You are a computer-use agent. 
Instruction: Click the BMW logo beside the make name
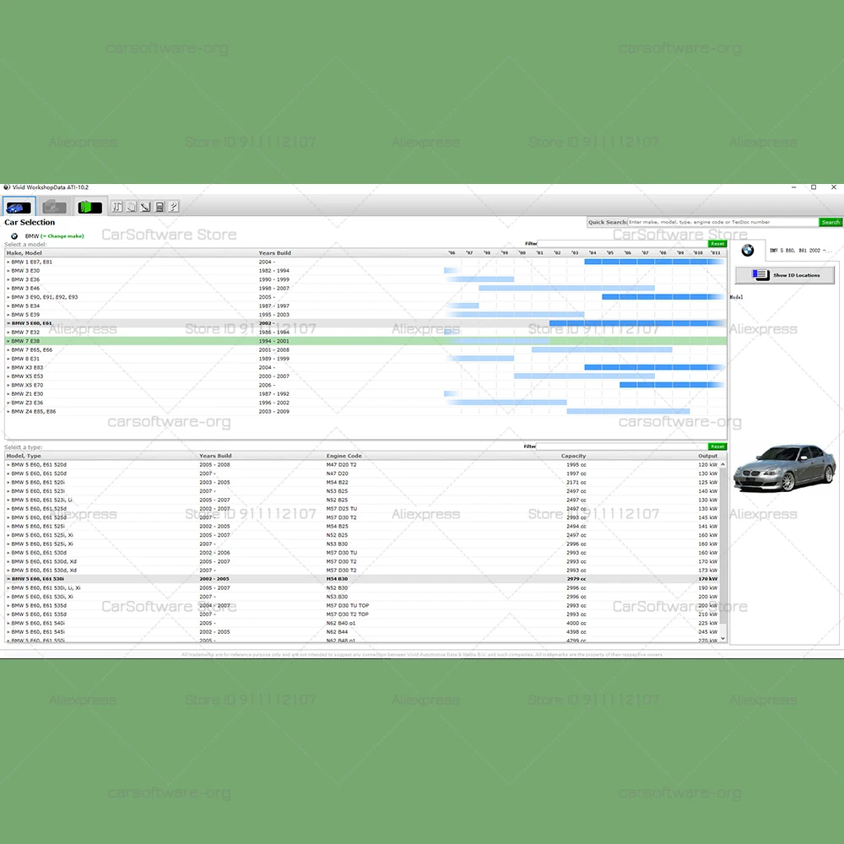point(14,236)
